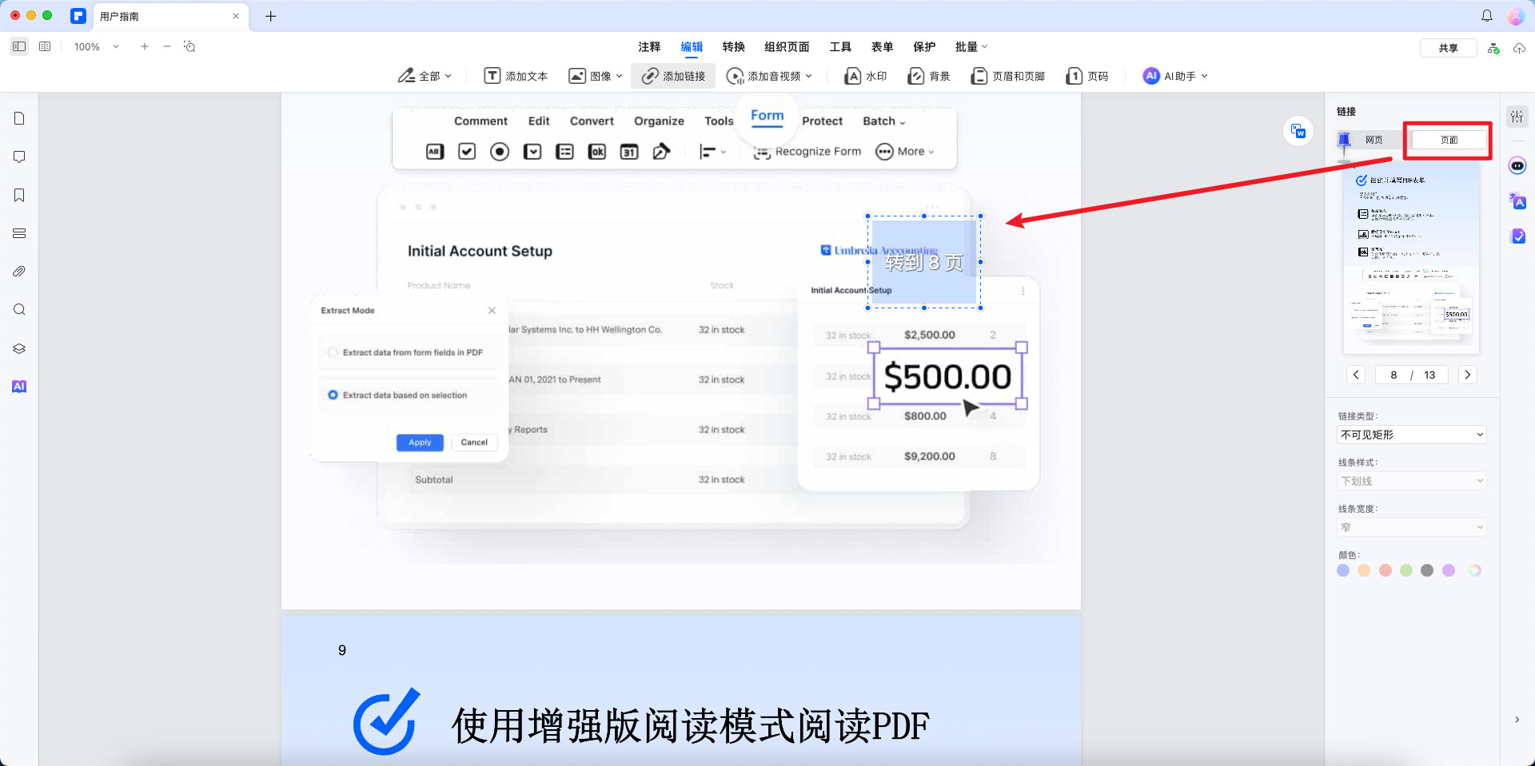The height and width of the screenshot is (766, 1535).
Task: Open the 链接类型 dropdown showing 不可见矩形
Action: point(1412,434)
